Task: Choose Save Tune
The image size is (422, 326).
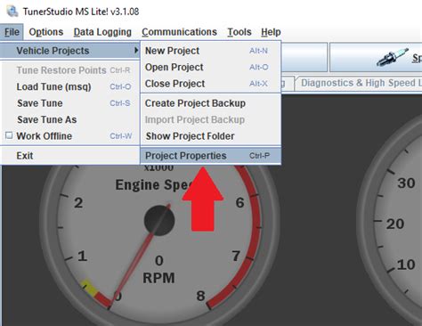Action: point(70,103)
